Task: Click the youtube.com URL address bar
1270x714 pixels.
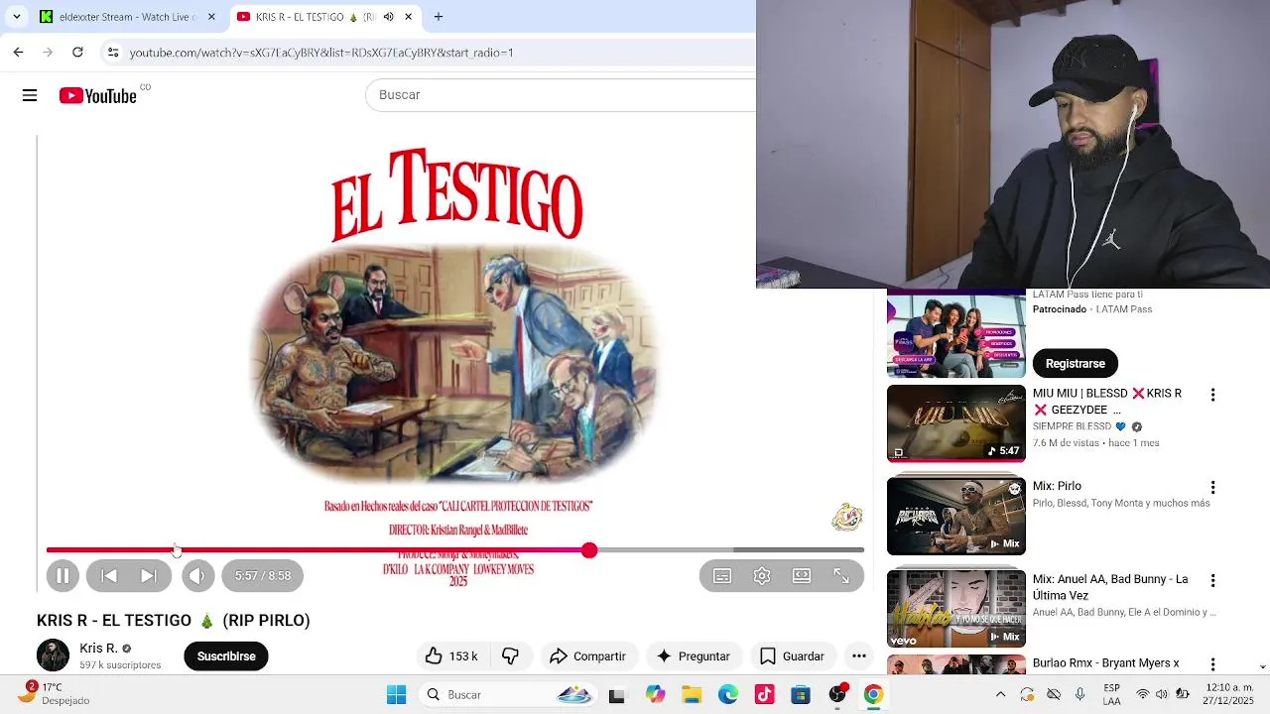Action: [321, 53]
